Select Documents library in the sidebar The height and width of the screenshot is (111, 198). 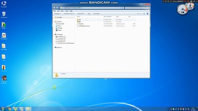(61, 24)
